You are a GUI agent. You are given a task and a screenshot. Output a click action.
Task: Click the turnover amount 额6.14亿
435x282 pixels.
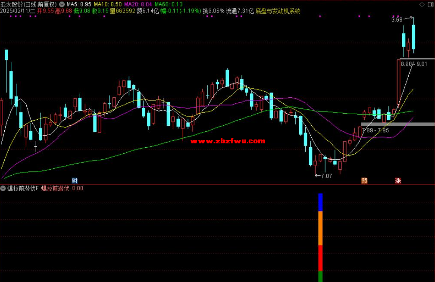click(148, 11)
